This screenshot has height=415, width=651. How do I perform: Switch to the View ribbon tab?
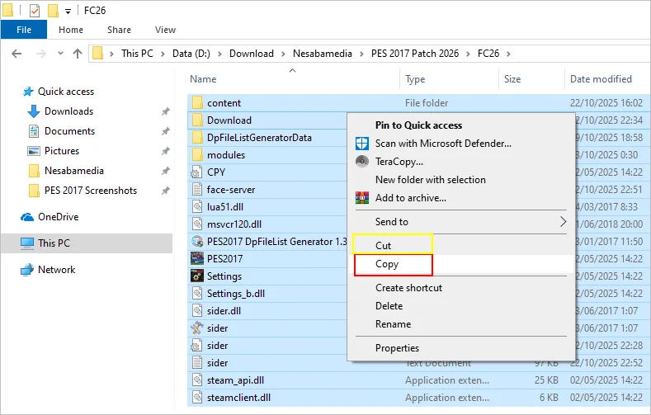click(165, 30)
